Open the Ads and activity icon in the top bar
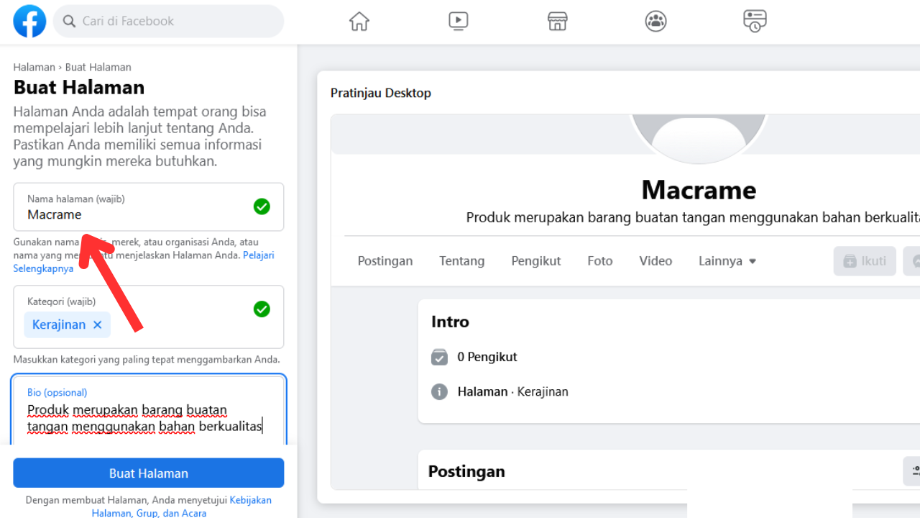 pyautogui.click(x=755, y=21)
